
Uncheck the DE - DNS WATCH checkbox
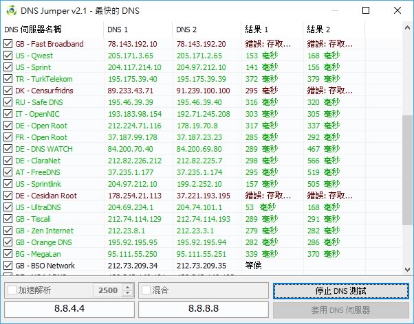pos(8,149)
